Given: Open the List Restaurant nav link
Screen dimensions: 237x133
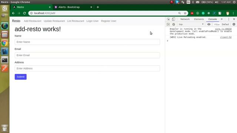Looking at the screenshot, I should tap(76, 21).
